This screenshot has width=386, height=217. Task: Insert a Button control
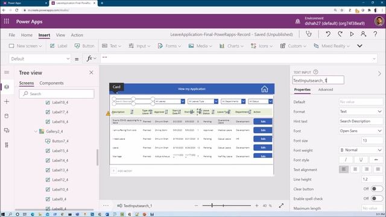(x=84, y=46)
